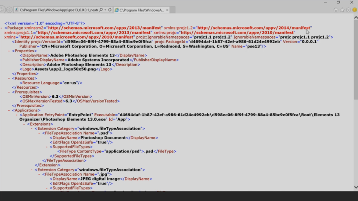Collapse the Resources node
The width and height of the screenshot is (358, 201).
click(9, 79)
